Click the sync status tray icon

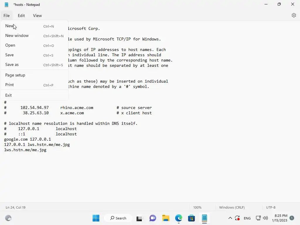click(237, 218)
